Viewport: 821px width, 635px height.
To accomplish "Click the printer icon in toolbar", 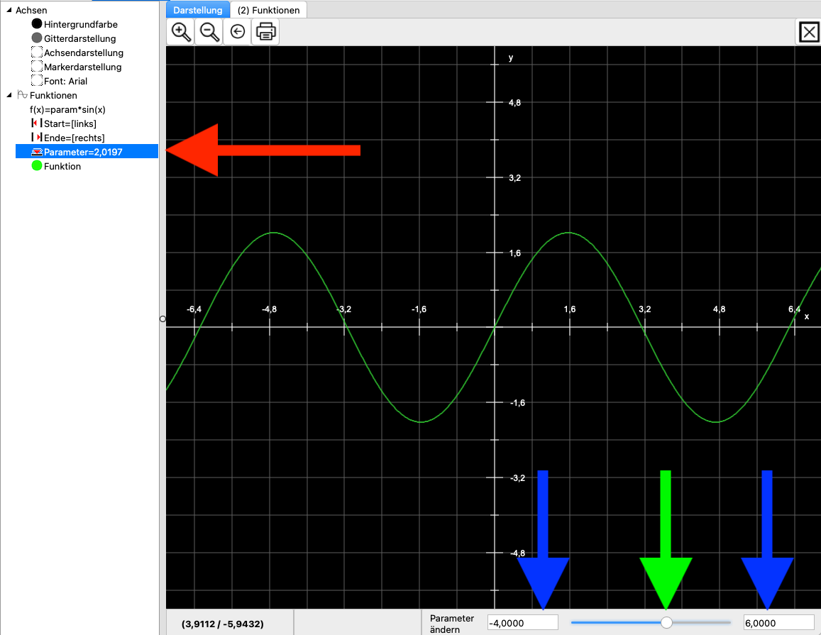I will coord(265,32).
